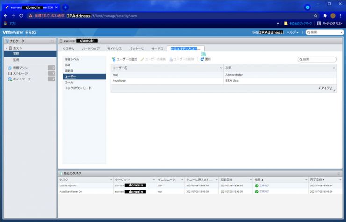The height and width of the screenshot is (222, 346).
Task: Click the Update Options success status link
Action: [264, 186]
